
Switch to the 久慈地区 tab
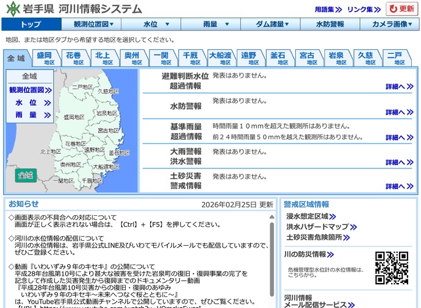367,58
